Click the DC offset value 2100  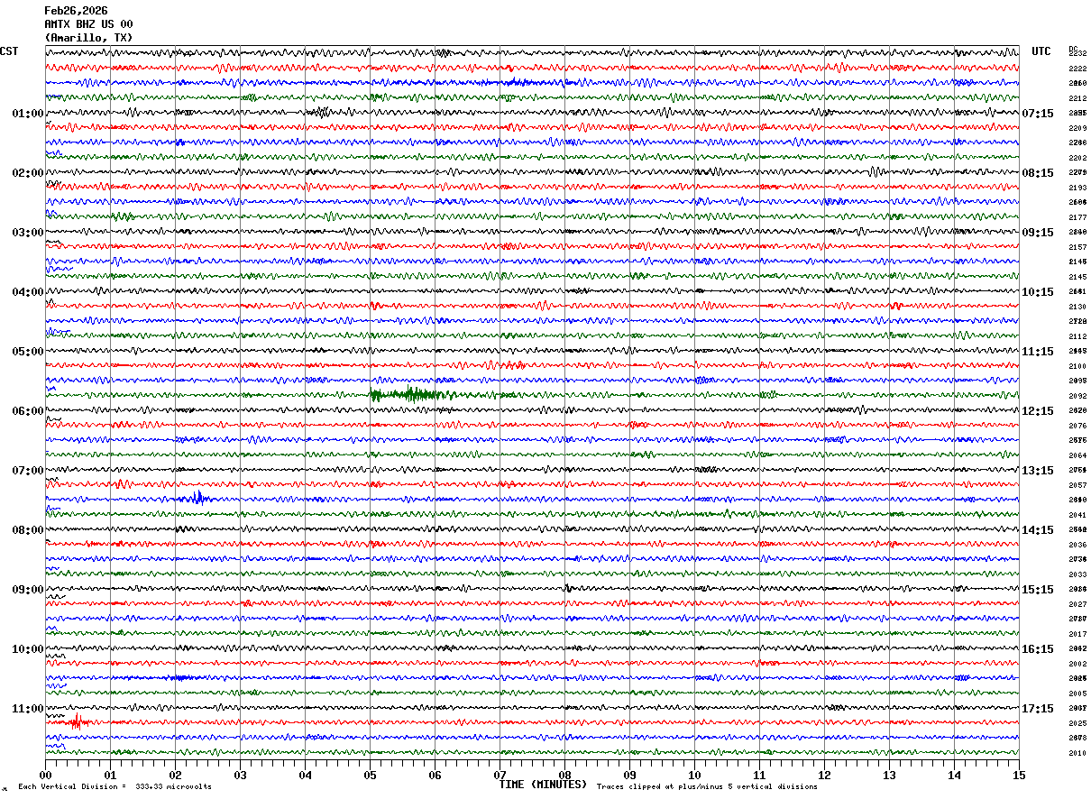1077,366
